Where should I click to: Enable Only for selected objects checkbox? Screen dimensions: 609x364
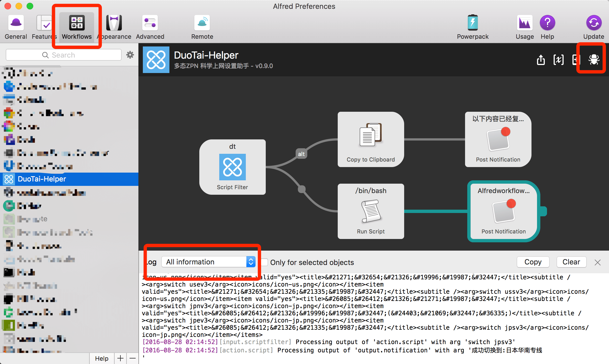265,262
